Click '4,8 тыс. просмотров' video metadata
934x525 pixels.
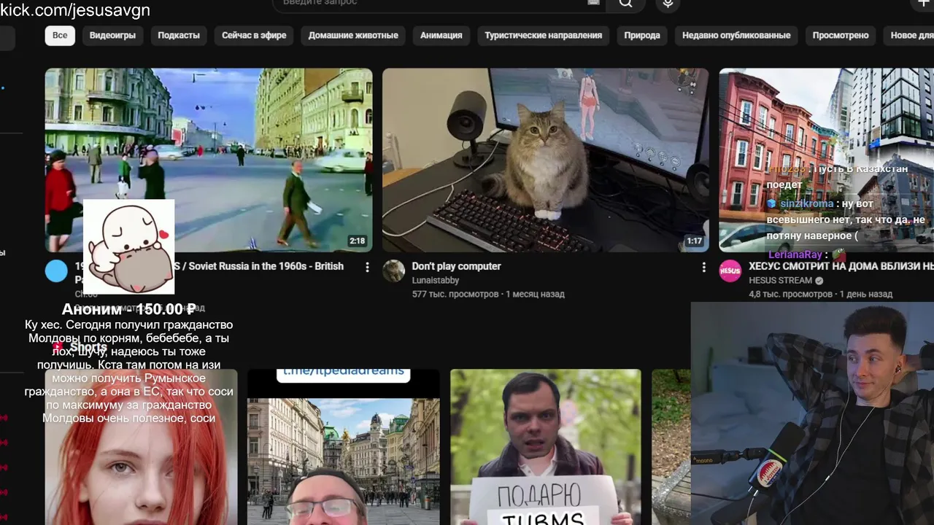(790, 294)
